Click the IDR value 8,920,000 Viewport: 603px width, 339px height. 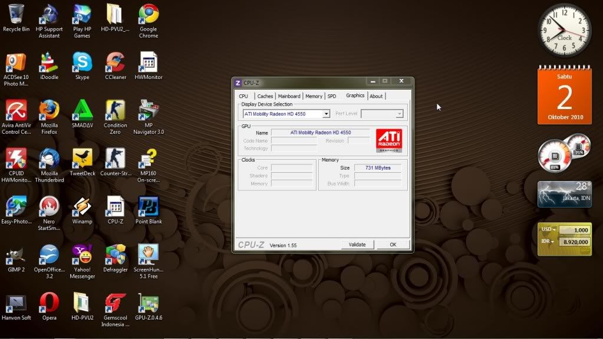click(575, 242)
